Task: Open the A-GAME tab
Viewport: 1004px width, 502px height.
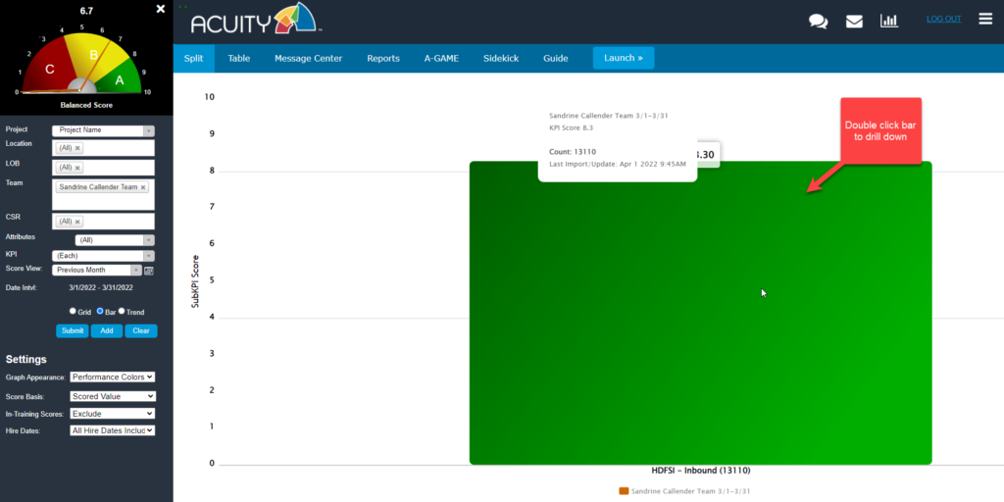Action: click(x=441, y=58)
